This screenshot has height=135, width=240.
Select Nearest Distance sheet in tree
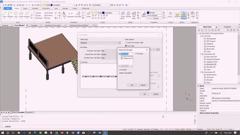click(213, 59)
